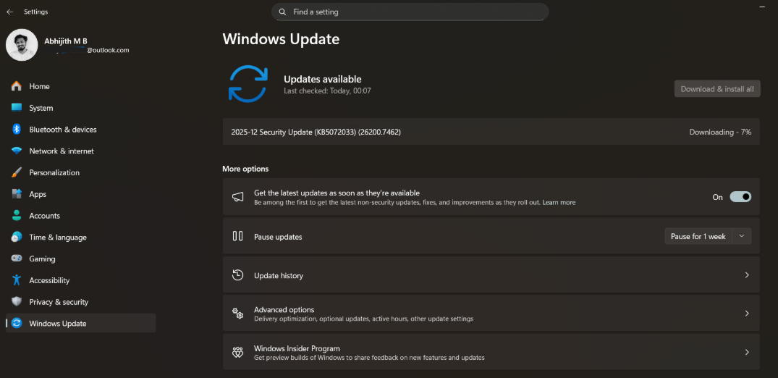This screenshot has height=378, width=778.
Task: Click the Network & internet wifi icon
Action: click(16, 151)
